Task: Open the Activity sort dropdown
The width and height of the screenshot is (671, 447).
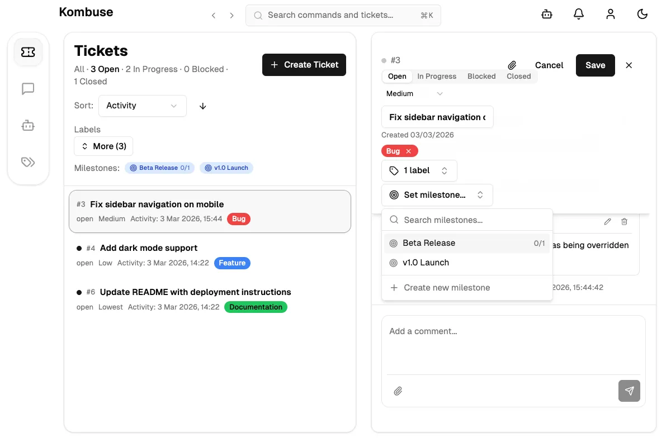Action: pyautogui.click(x=142, y=106)
